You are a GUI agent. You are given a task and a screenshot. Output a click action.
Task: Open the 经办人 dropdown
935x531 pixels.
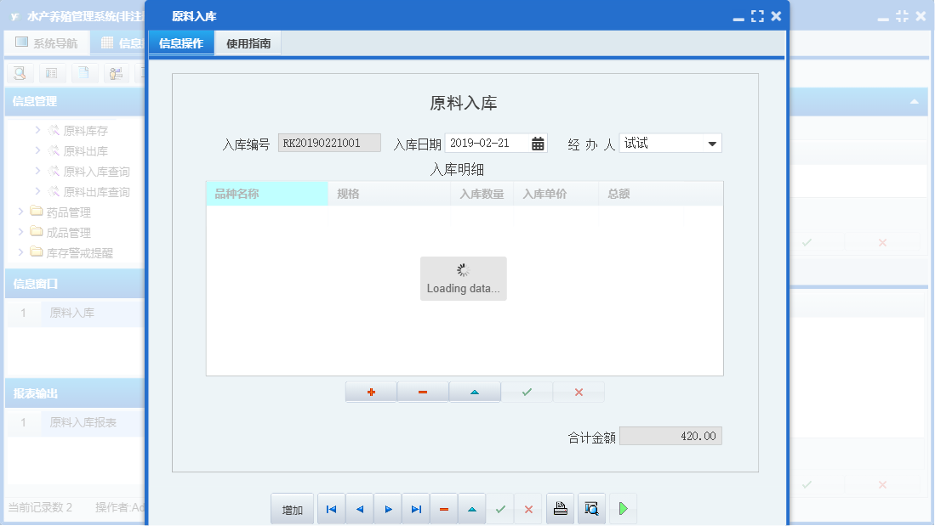click(x=713, y=143)
